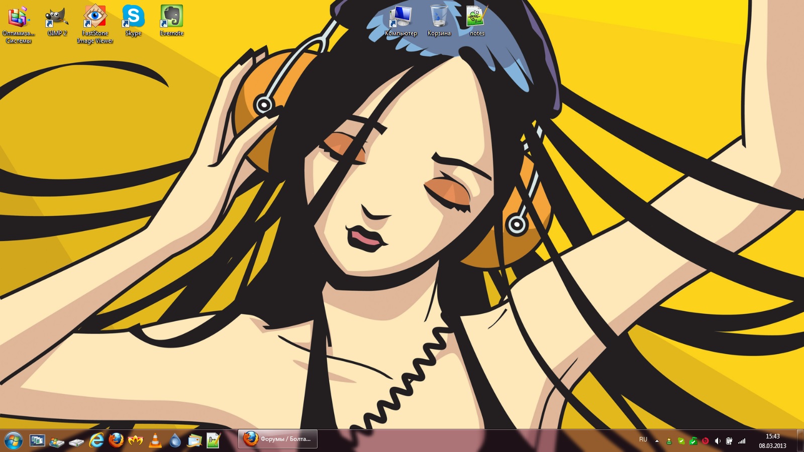Launch the GIMP 2 desktop shortcut
Viewport: 804px width, 452px height.
pyautogui.click(x=57, y=21)
